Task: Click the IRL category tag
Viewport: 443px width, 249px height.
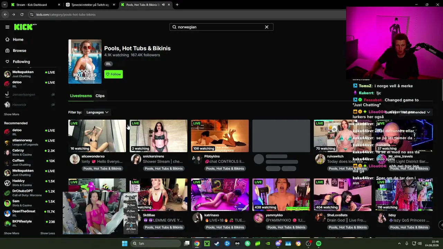Action: [109, 64]
